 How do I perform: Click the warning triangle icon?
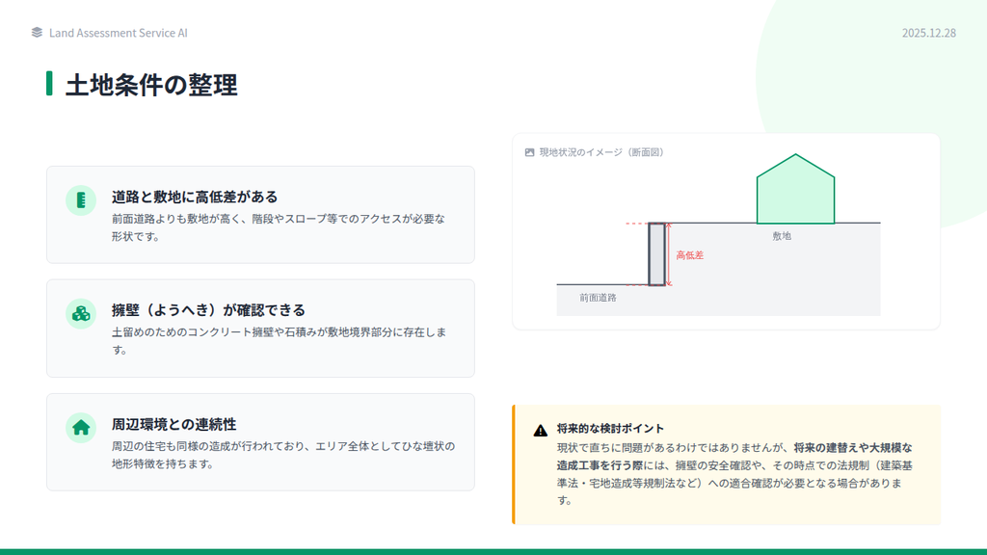(x=540, y=430)
